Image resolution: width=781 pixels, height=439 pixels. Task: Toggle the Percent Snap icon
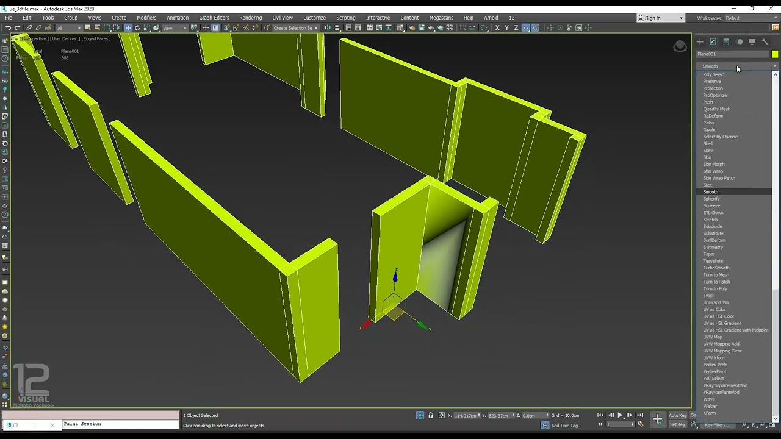click(x=245, y=28)
